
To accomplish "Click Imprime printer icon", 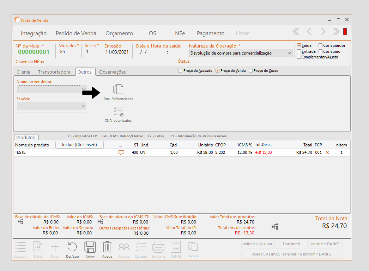I will 158,247.
